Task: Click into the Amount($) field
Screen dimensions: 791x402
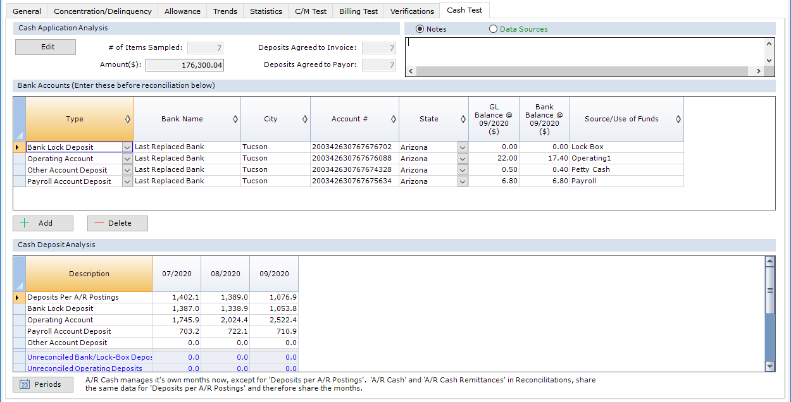Action: 185,65
